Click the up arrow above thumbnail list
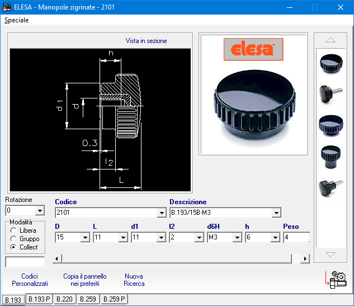The height and width of the screenshot is (306, 354). (331, 40)
